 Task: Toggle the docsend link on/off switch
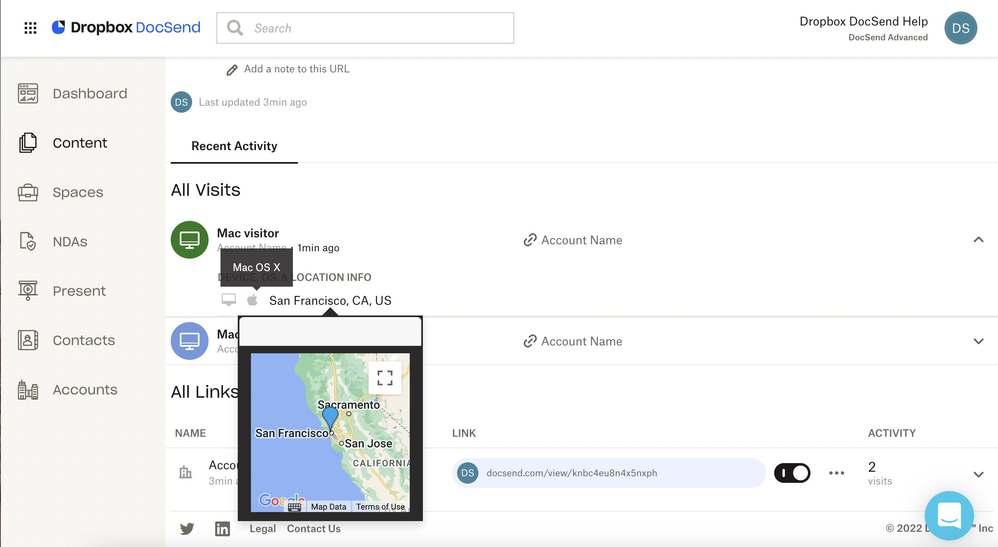792,473
